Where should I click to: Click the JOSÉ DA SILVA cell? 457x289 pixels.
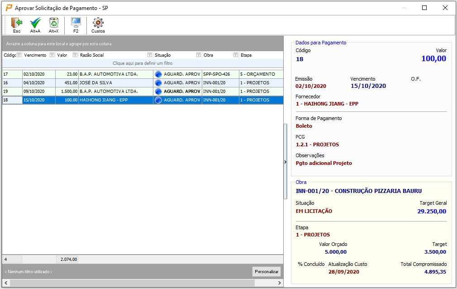116,82
